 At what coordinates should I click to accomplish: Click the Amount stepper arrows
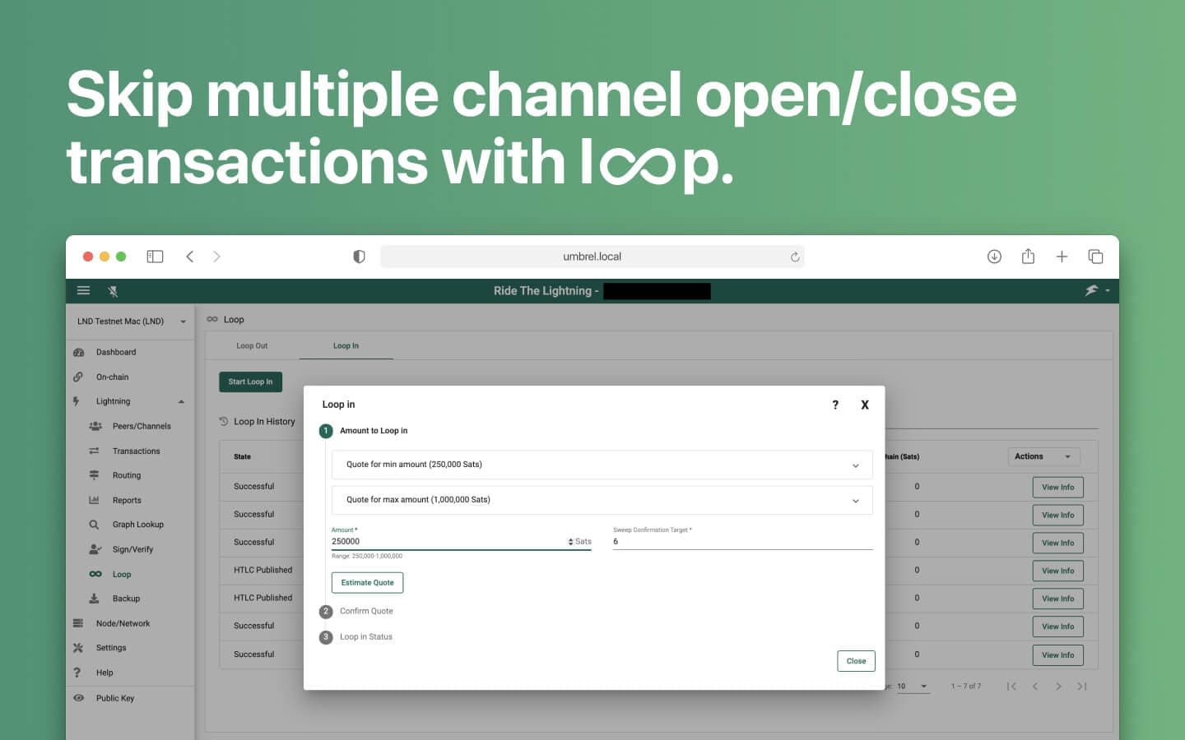(570, 542)
